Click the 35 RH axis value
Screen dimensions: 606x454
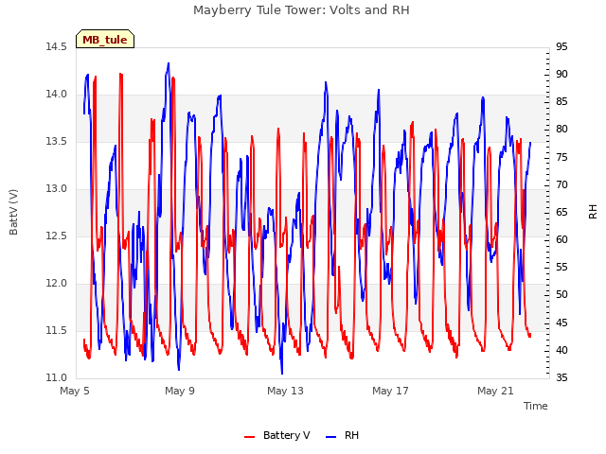point(561,377)
